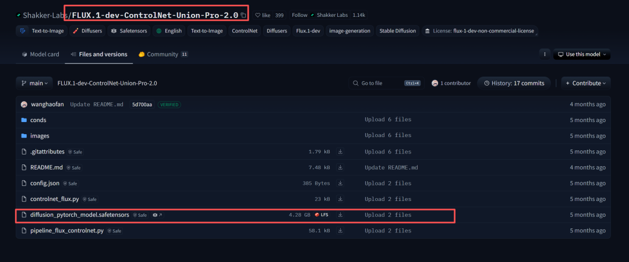Image resolution: width=629 pixels, height=262 pixels.
Task: Switch to the Model card tab
Action: click(41, 55)
